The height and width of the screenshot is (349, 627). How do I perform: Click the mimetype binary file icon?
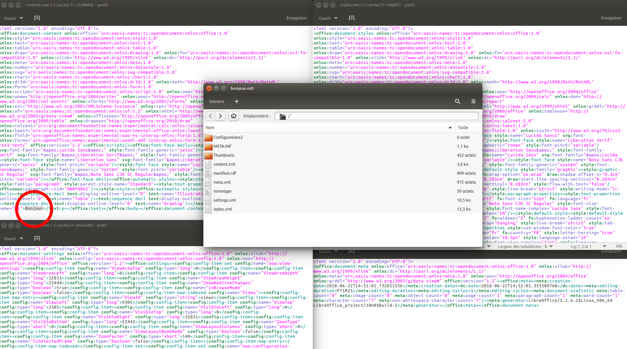click(209, 191)
